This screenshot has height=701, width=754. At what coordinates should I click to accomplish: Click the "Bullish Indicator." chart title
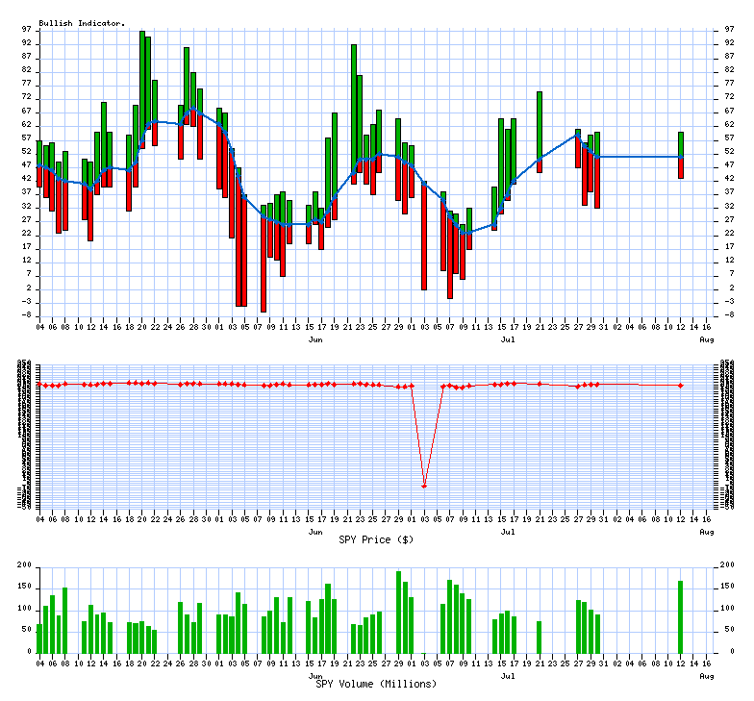pyautogui.click(x=82, y=22)
